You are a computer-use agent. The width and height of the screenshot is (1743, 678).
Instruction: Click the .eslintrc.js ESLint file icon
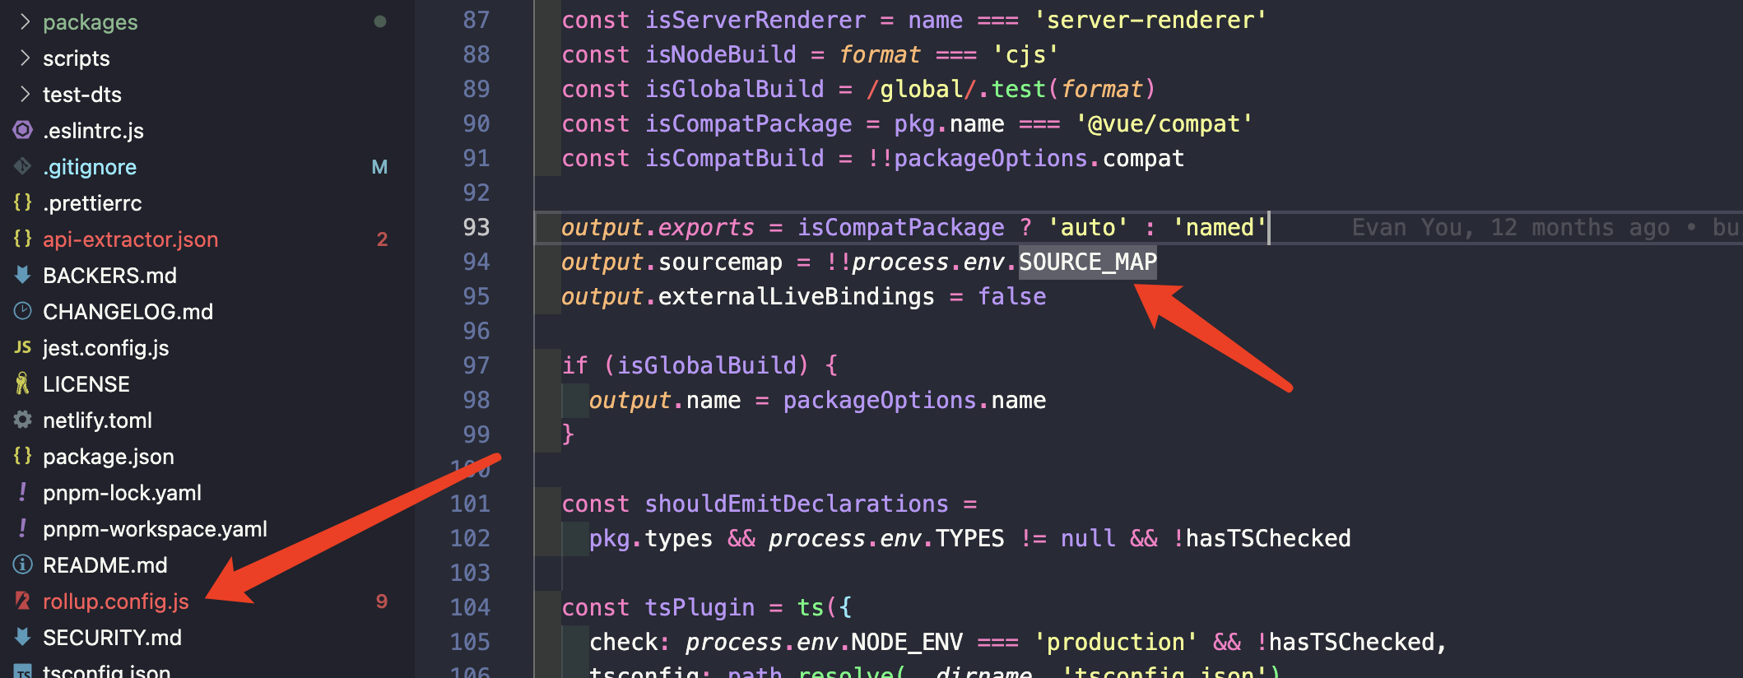pos(23,130)
